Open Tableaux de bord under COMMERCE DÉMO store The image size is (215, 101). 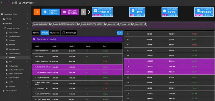[15, 53]
